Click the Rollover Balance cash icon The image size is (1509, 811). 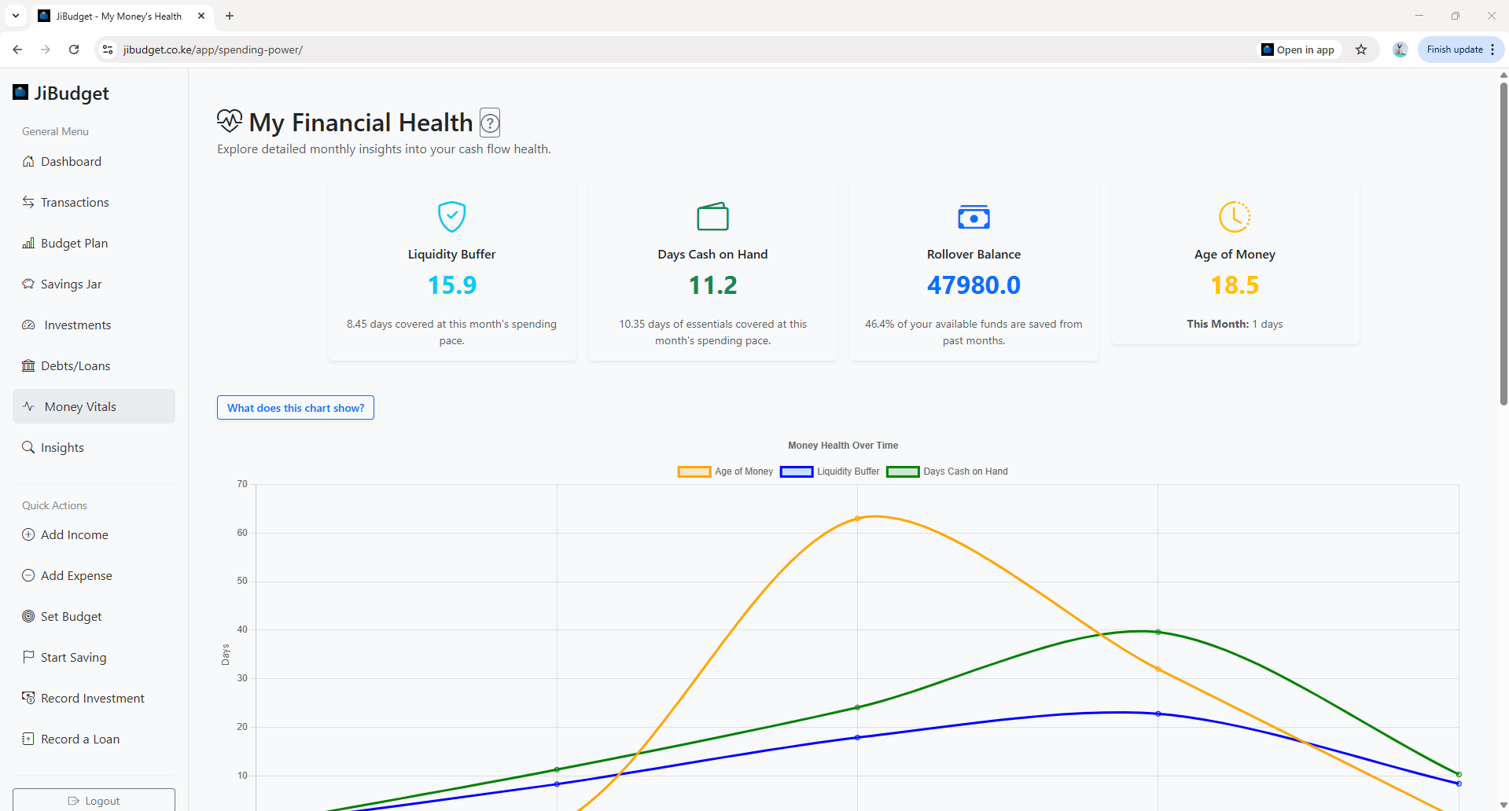click(x=973, y=216)
